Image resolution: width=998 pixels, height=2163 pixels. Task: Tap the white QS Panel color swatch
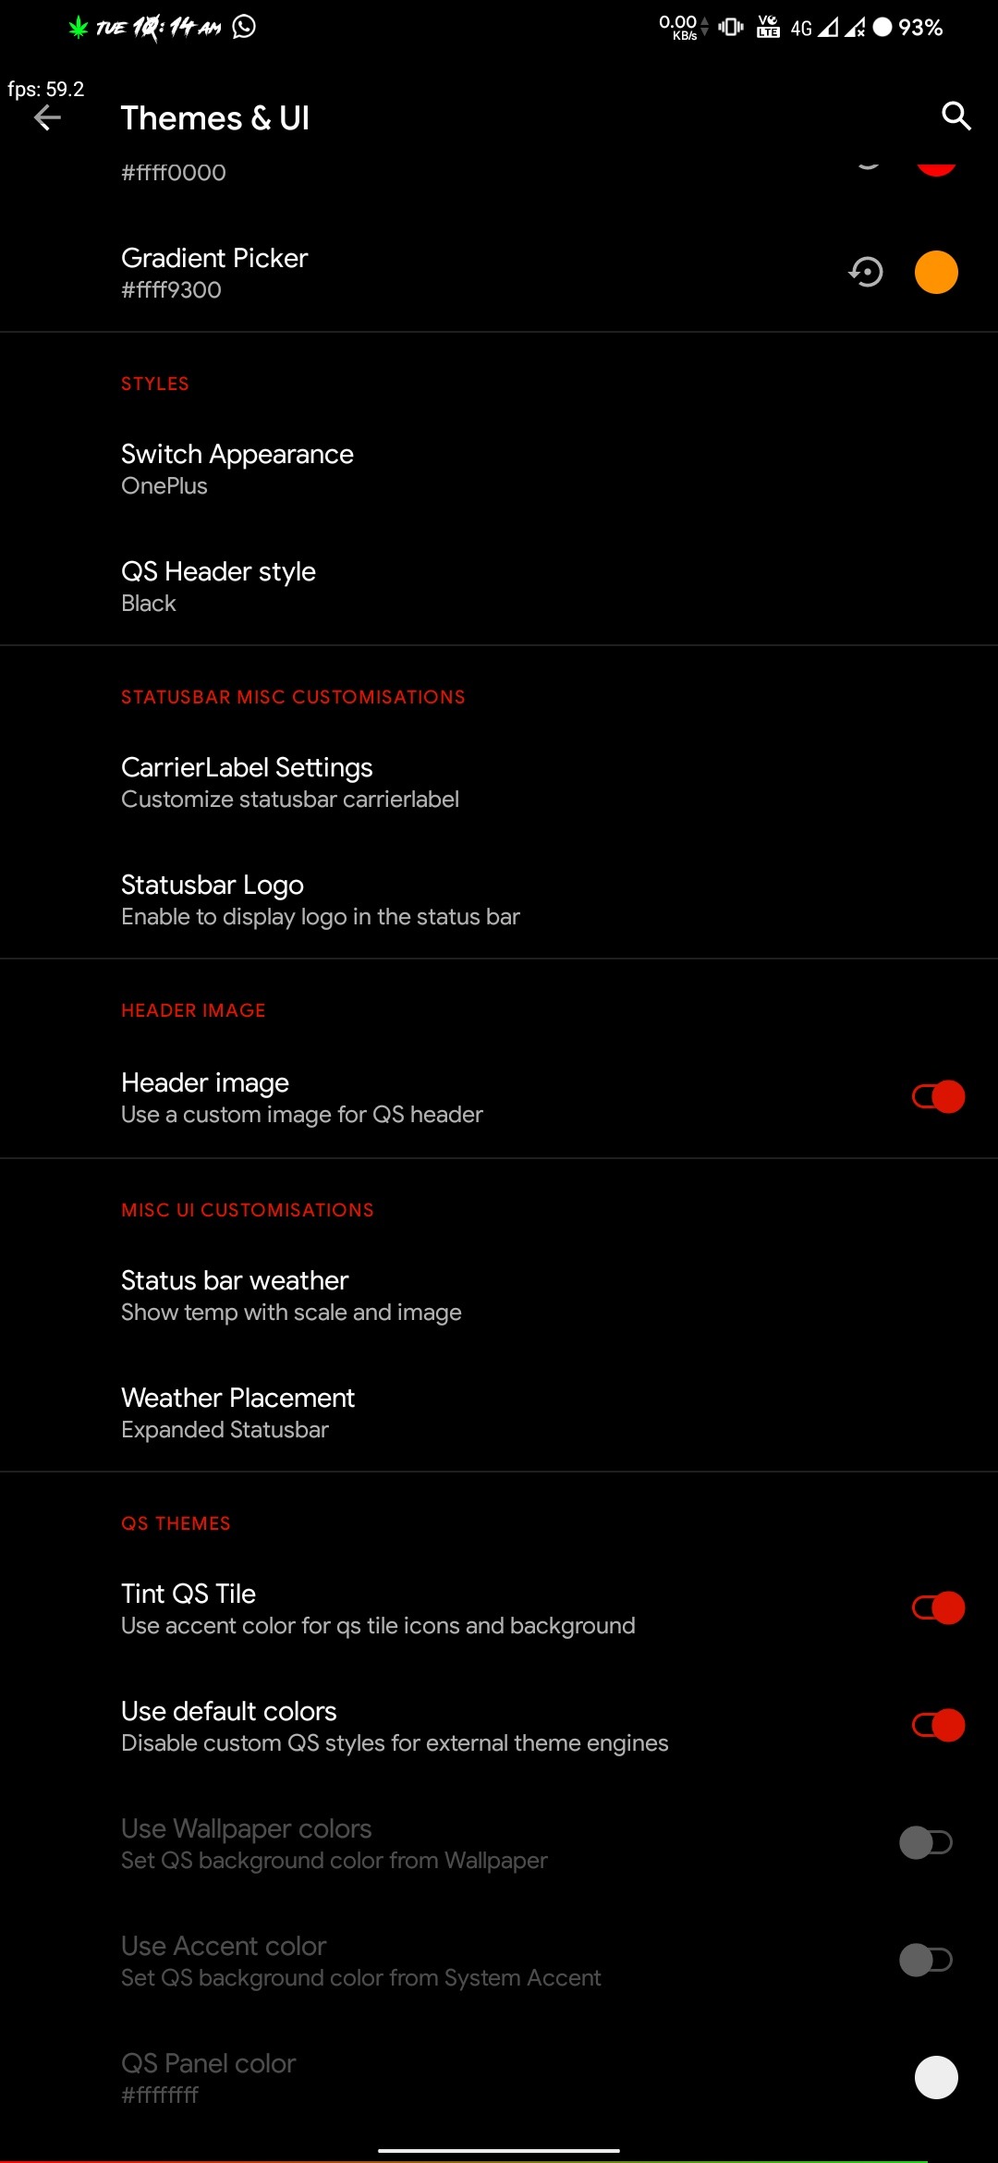click(936, 2078)
